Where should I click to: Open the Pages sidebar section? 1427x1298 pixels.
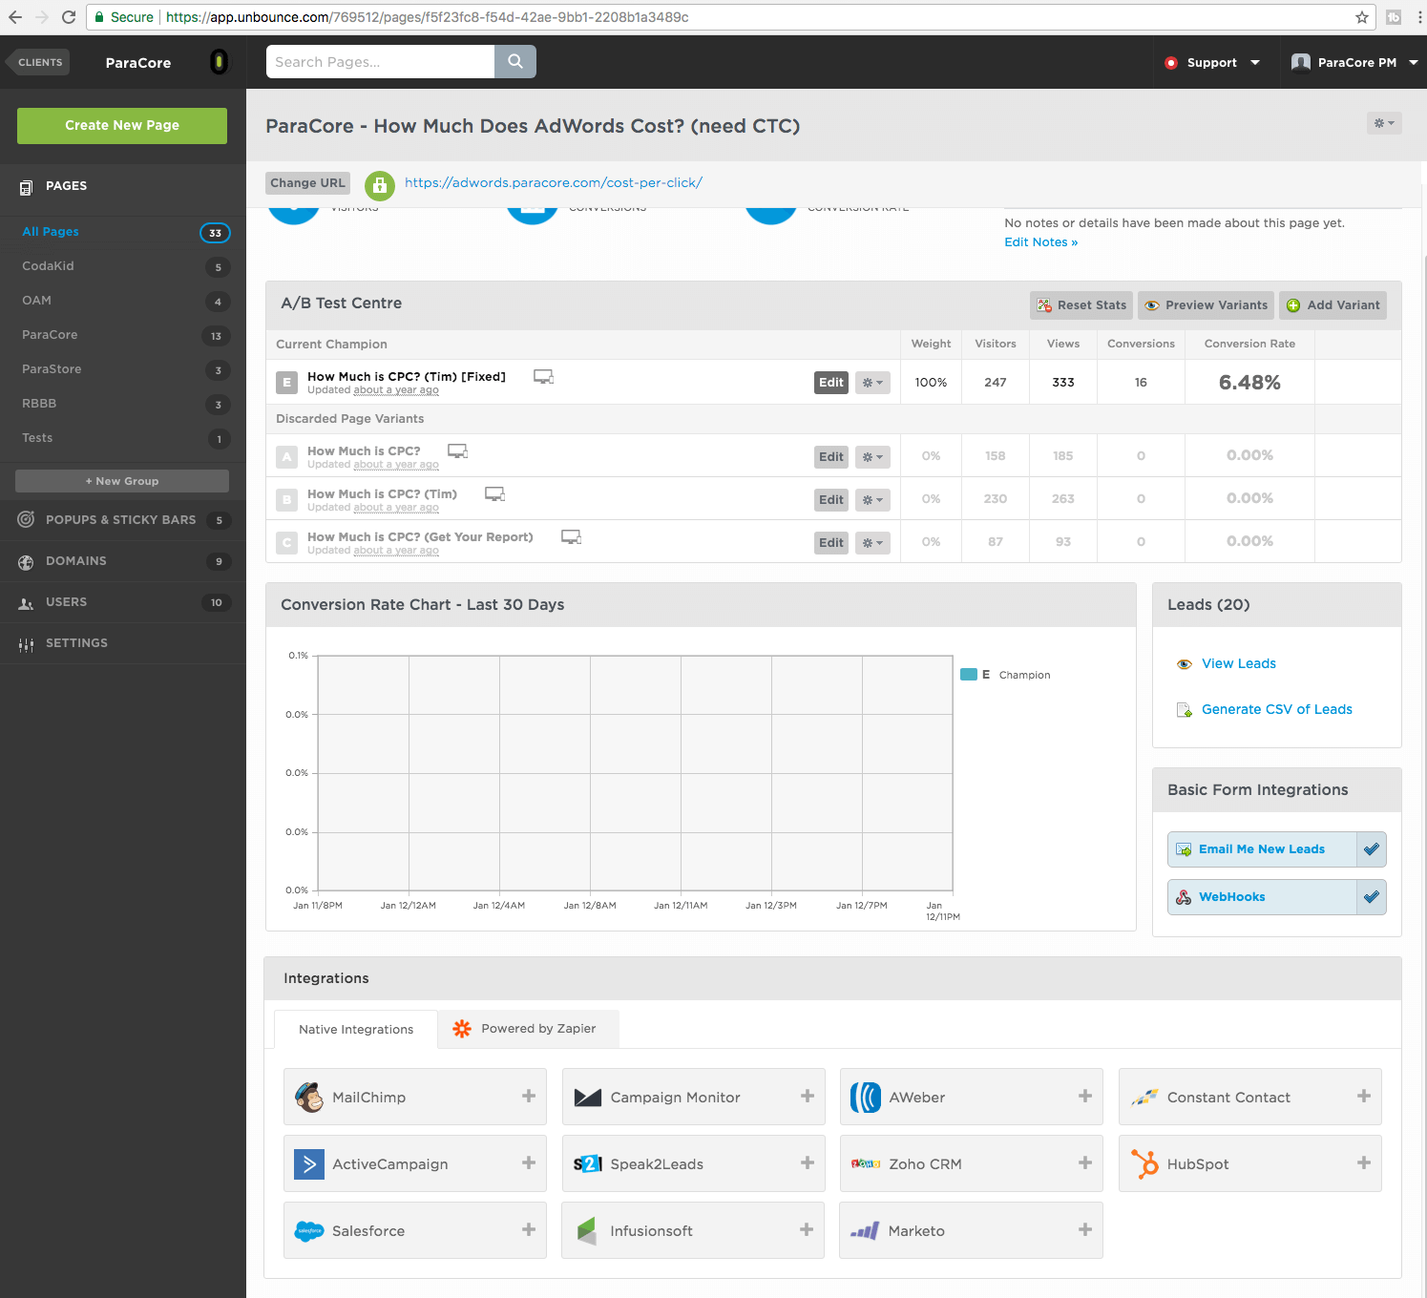click(x=123, y=187)
